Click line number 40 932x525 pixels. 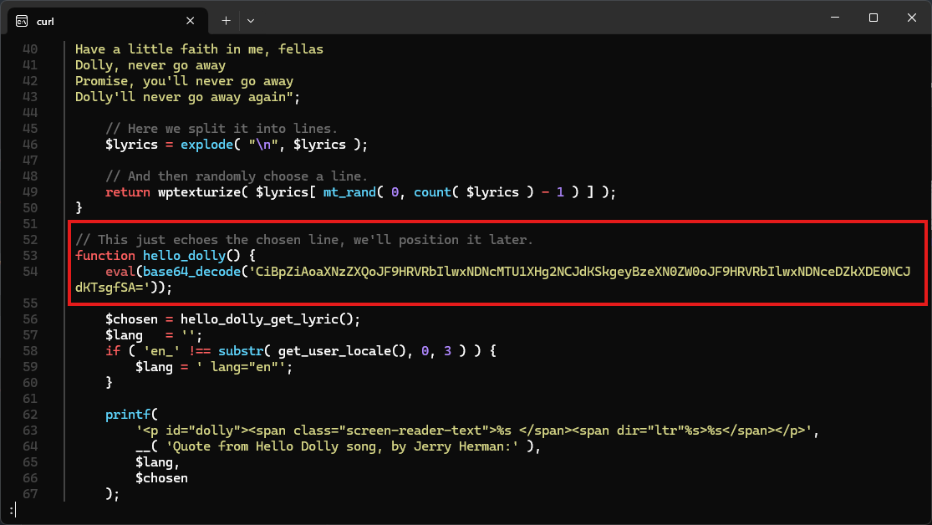click(30, 49)
